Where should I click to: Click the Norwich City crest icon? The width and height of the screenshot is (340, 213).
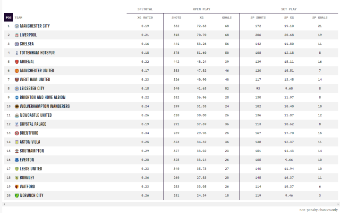coord(17,195)
